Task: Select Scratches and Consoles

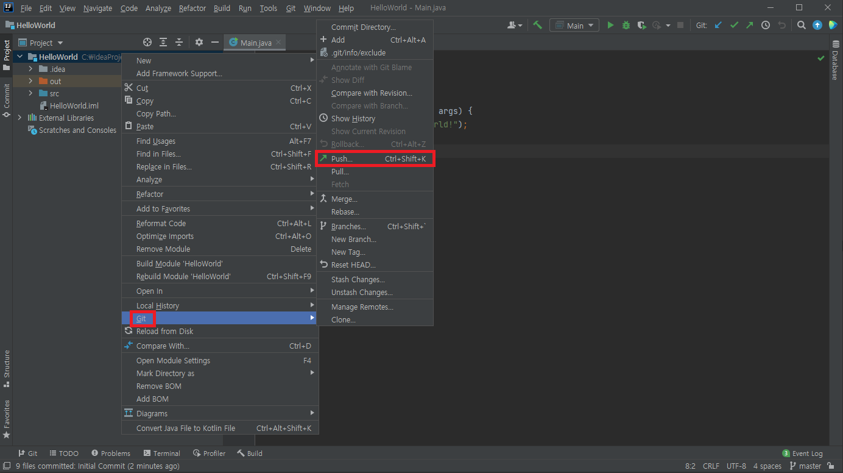Action: coord(72,130)
